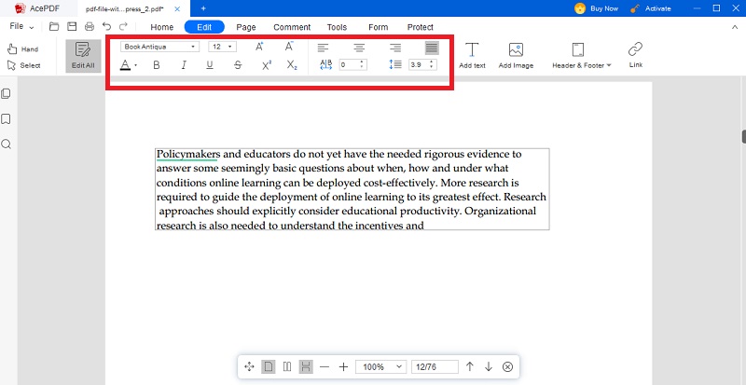Click the character spacing icon
The width and height of the screenshot is (746, 385).
(x=325, y=64)
